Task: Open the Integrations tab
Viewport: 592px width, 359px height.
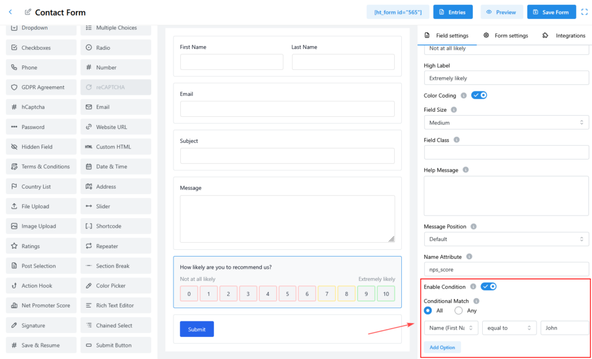Action: point(564,35)
